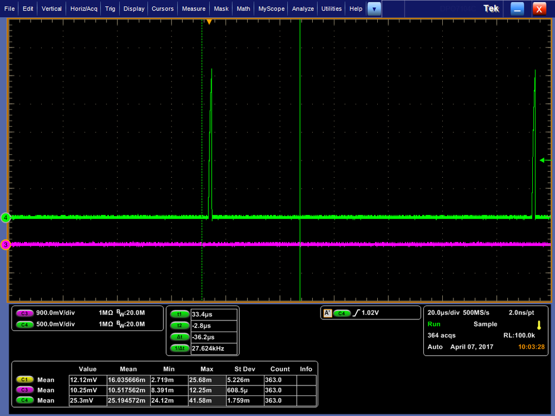Click the C4 channel badge in the vertical readout
The width and height of the screenshot is (555, 416).
pyautogui.click(x=24, y=324)
